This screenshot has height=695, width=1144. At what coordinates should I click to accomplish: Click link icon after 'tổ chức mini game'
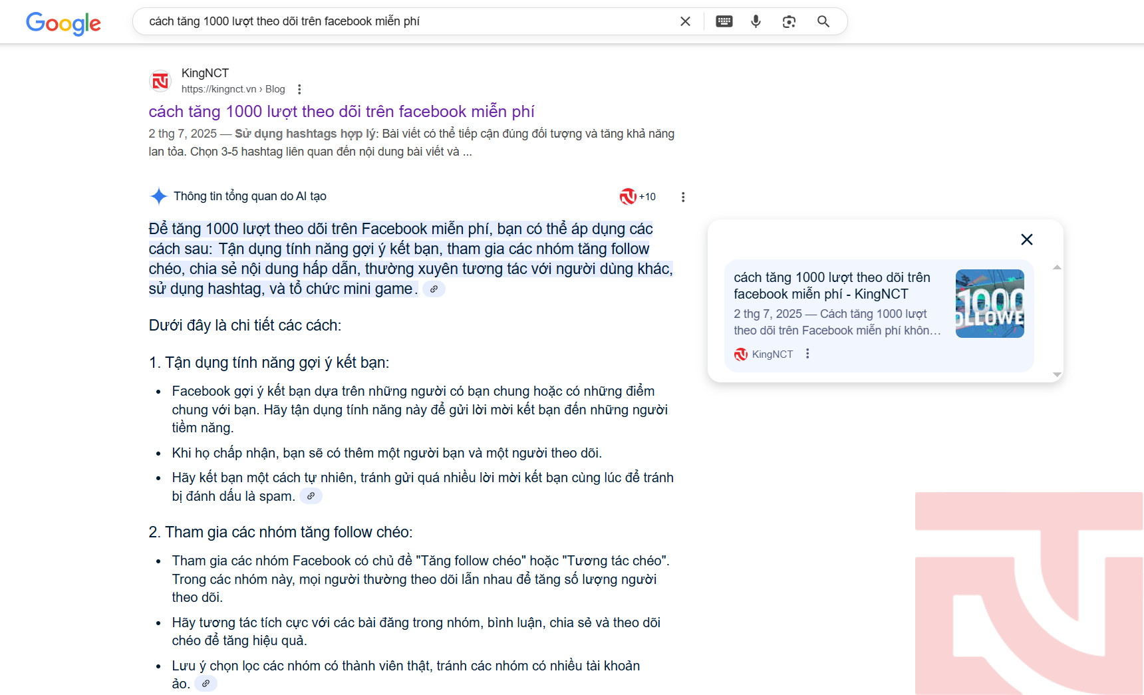point(434,289)
